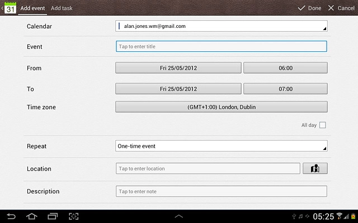Tap the upward arrow in navigation bar

click(179, 216)
